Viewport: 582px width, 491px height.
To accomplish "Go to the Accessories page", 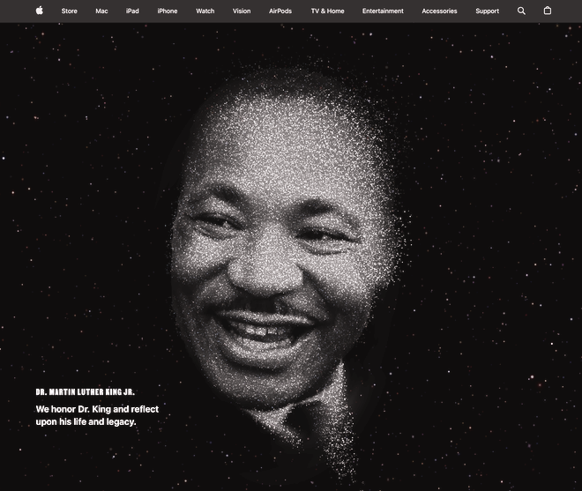I will click(439, 11).
